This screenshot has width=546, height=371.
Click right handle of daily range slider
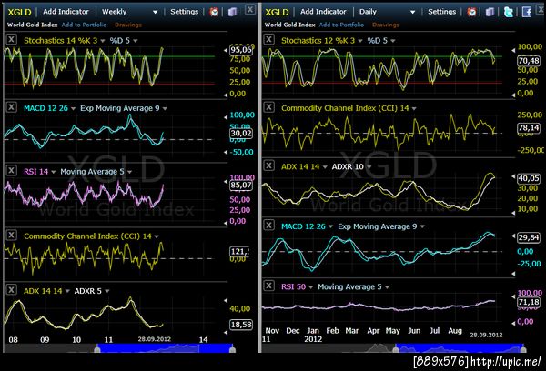pyautogui.click(x=523, y=349)
